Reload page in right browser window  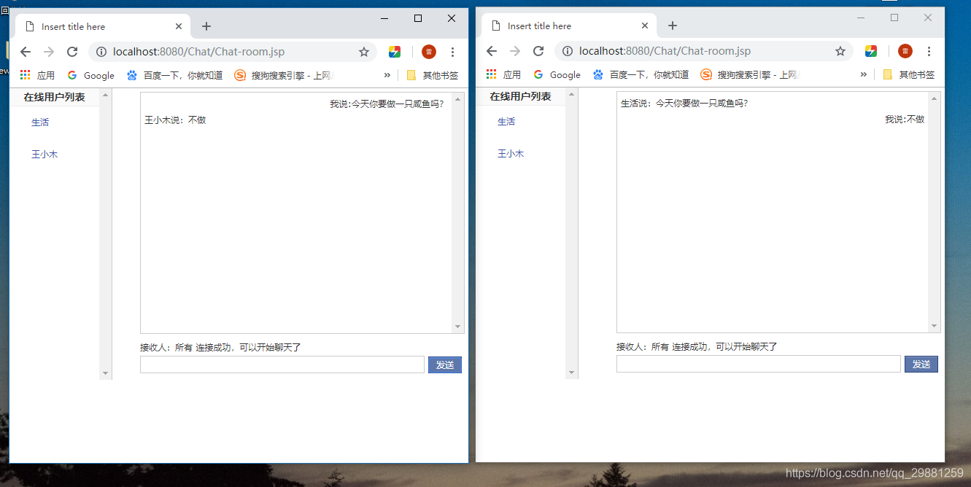click(538, 51)
